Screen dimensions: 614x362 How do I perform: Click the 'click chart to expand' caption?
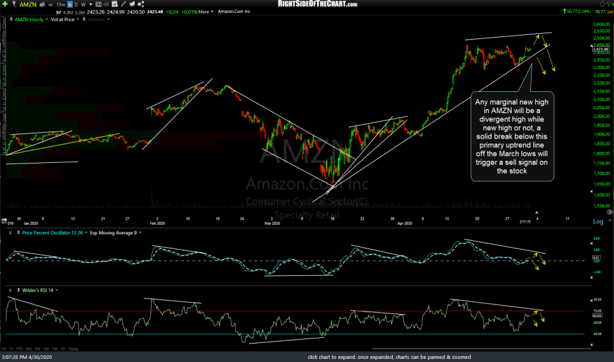[x=390, y=357]
